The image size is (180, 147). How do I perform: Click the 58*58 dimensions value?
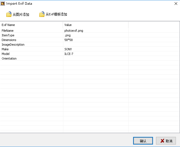click(x=68, y=40)
